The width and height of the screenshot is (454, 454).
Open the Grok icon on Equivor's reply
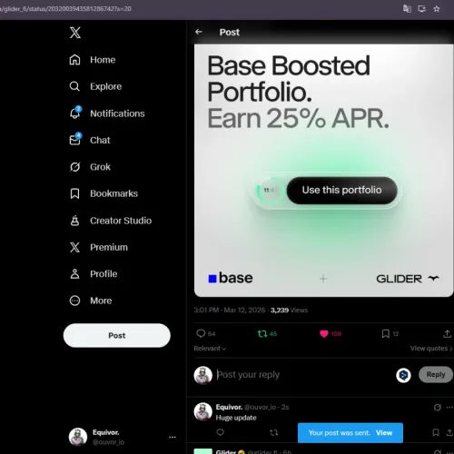pyautogui.click(x=437, y=408)
